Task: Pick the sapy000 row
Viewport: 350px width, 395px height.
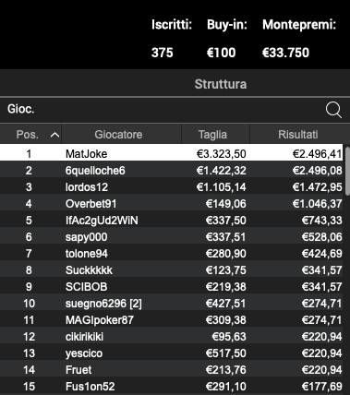Action: point(171,236)
